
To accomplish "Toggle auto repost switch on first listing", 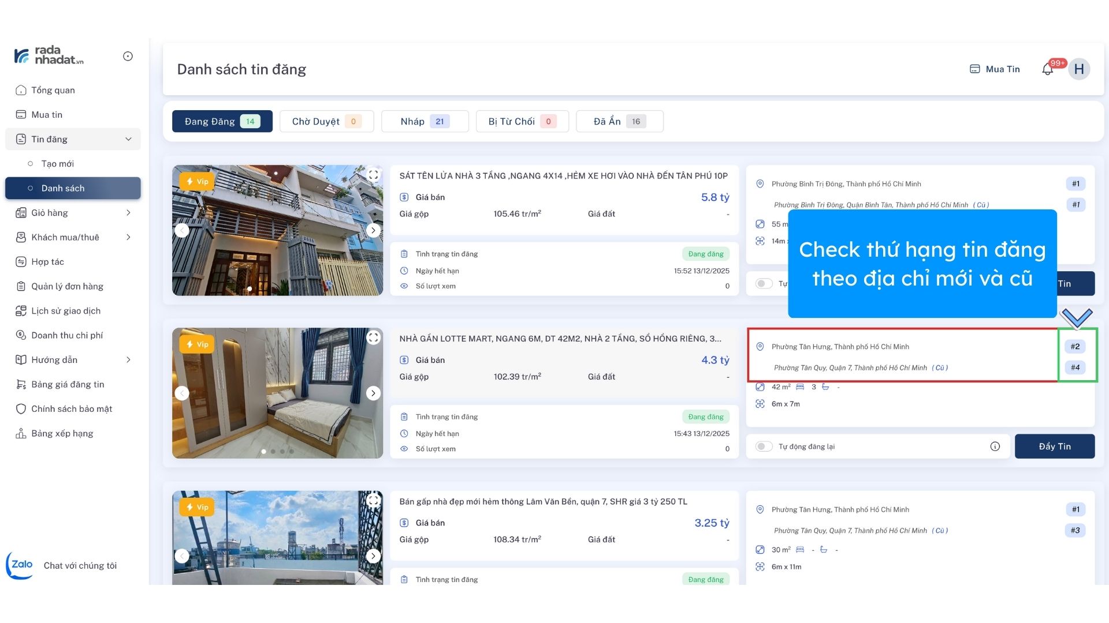I will 764,284.
